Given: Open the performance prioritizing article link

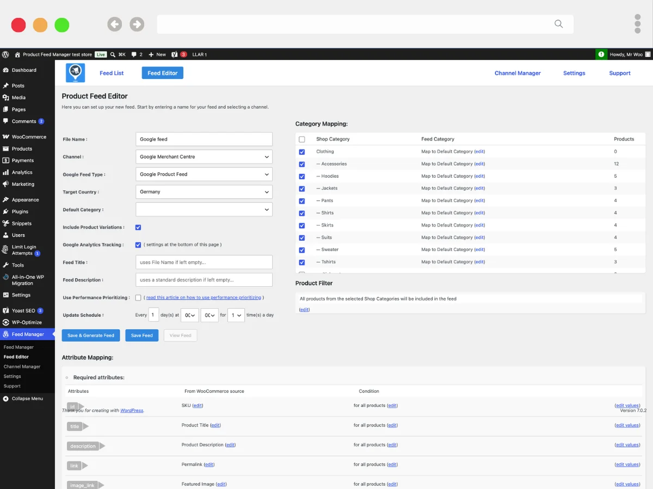Looking at the screenshot, I should 203,298.
